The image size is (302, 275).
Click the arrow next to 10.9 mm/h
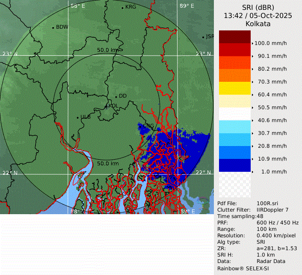(x=253, y=159)
